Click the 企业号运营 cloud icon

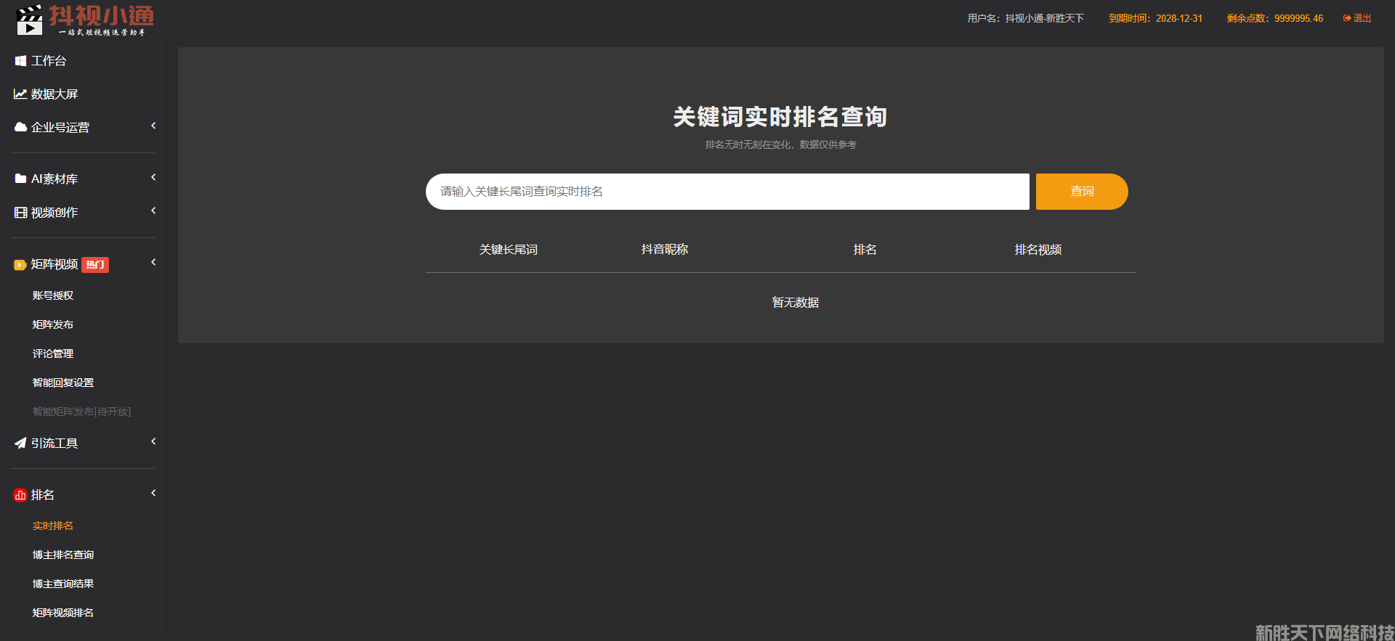tap(20, 127)
